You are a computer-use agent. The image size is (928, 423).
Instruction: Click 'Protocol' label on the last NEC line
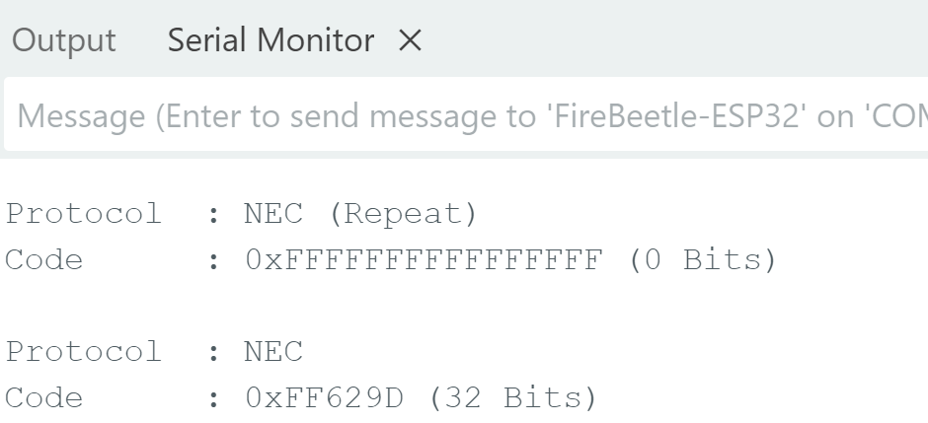pyautogui.click(x=83, y=352)
